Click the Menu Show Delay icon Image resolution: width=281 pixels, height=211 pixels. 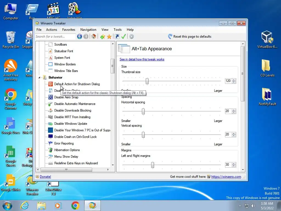tap(50, 156)
